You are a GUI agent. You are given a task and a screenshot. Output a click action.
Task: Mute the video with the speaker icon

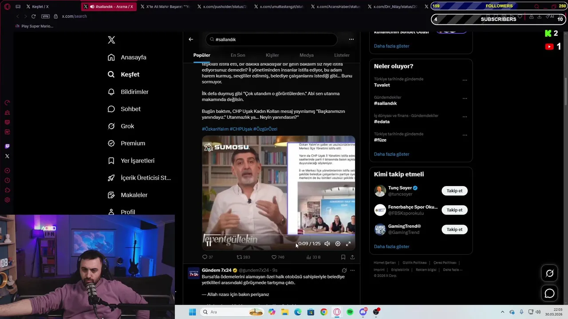327,244
